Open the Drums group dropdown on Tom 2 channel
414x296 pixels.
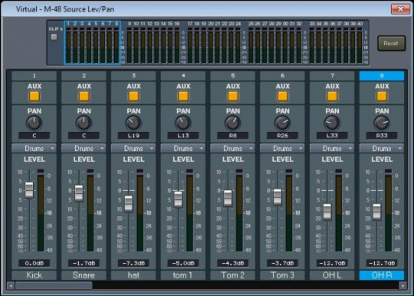[232, 149]
